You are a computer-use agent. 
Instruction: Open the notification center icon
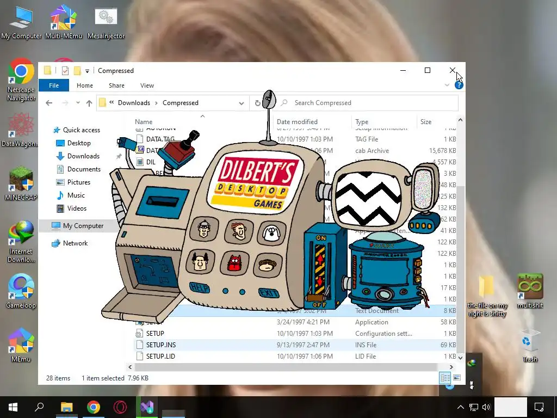tap(539, 407)
